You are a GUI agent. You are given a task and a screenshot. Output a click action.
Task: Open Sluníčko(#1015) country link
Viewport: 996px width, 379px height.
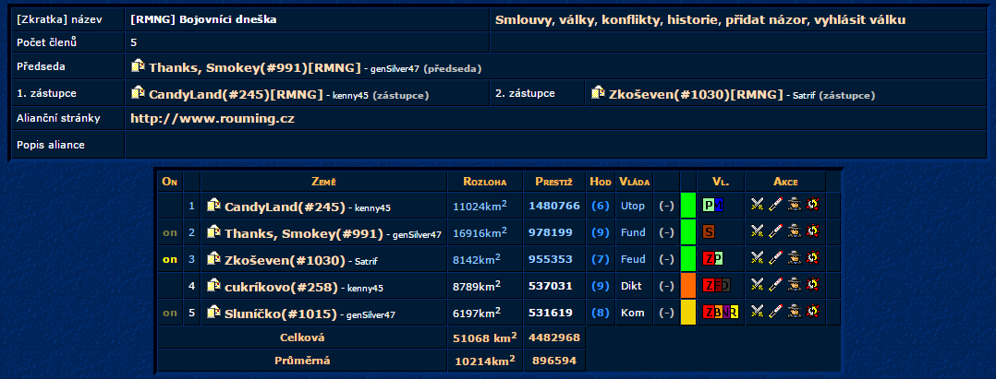[280, 314]
